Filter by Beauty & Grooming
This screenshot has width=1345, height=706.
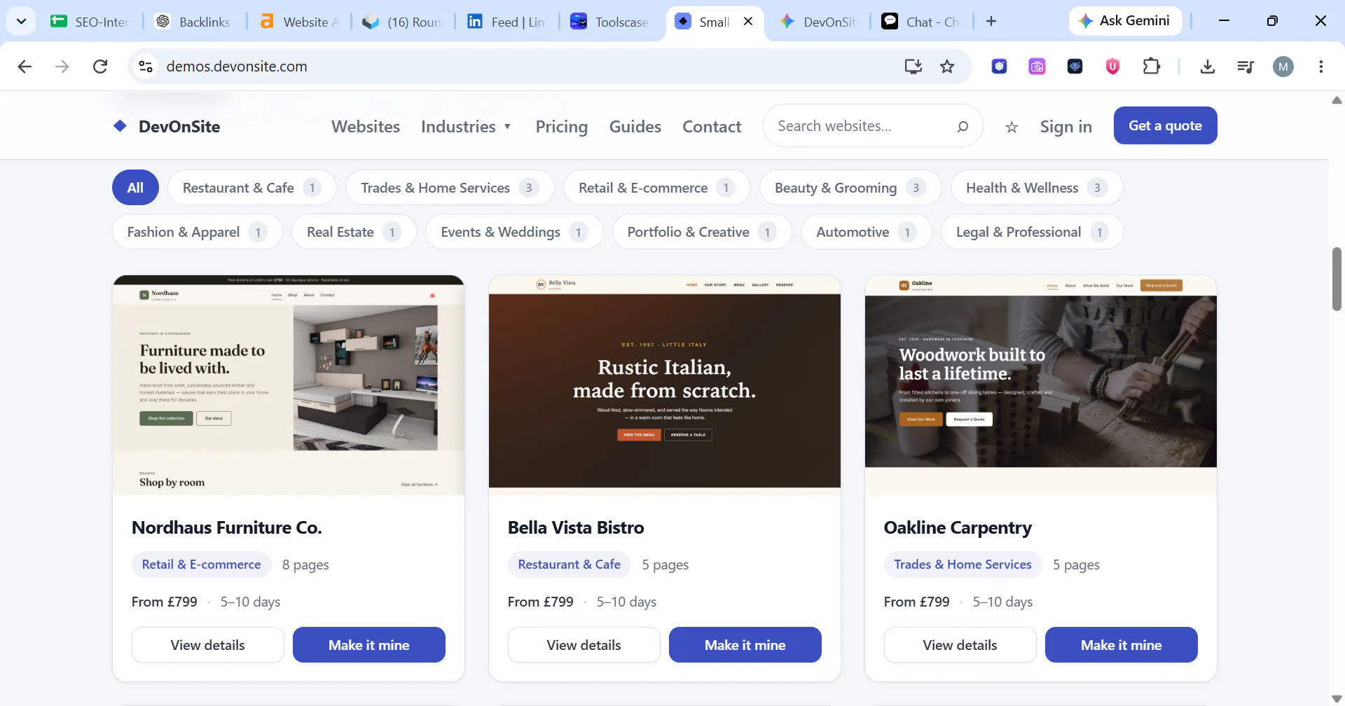(x=850, y=188)
